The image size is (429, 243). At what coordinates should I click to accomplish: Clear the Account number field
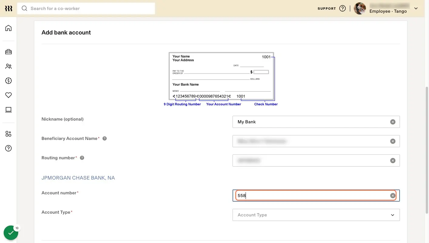(x=393, y=196)
